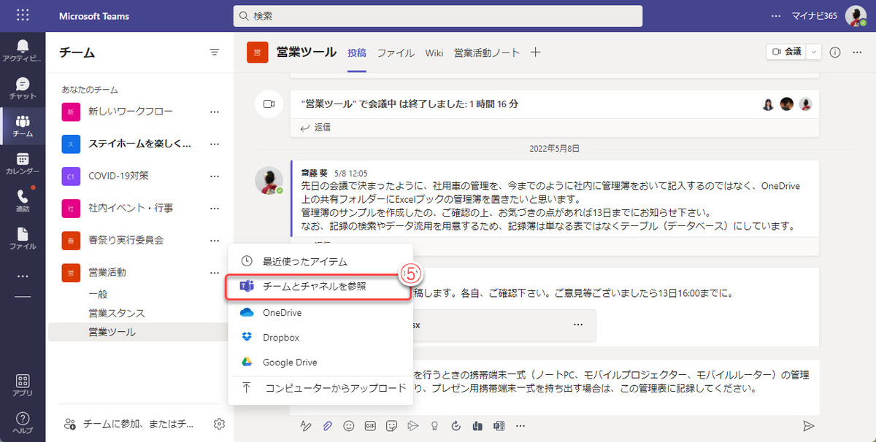Viewport: 876px width, 442px height.
Task: Open more compose options ellipsis
Action: pos(520,425)
